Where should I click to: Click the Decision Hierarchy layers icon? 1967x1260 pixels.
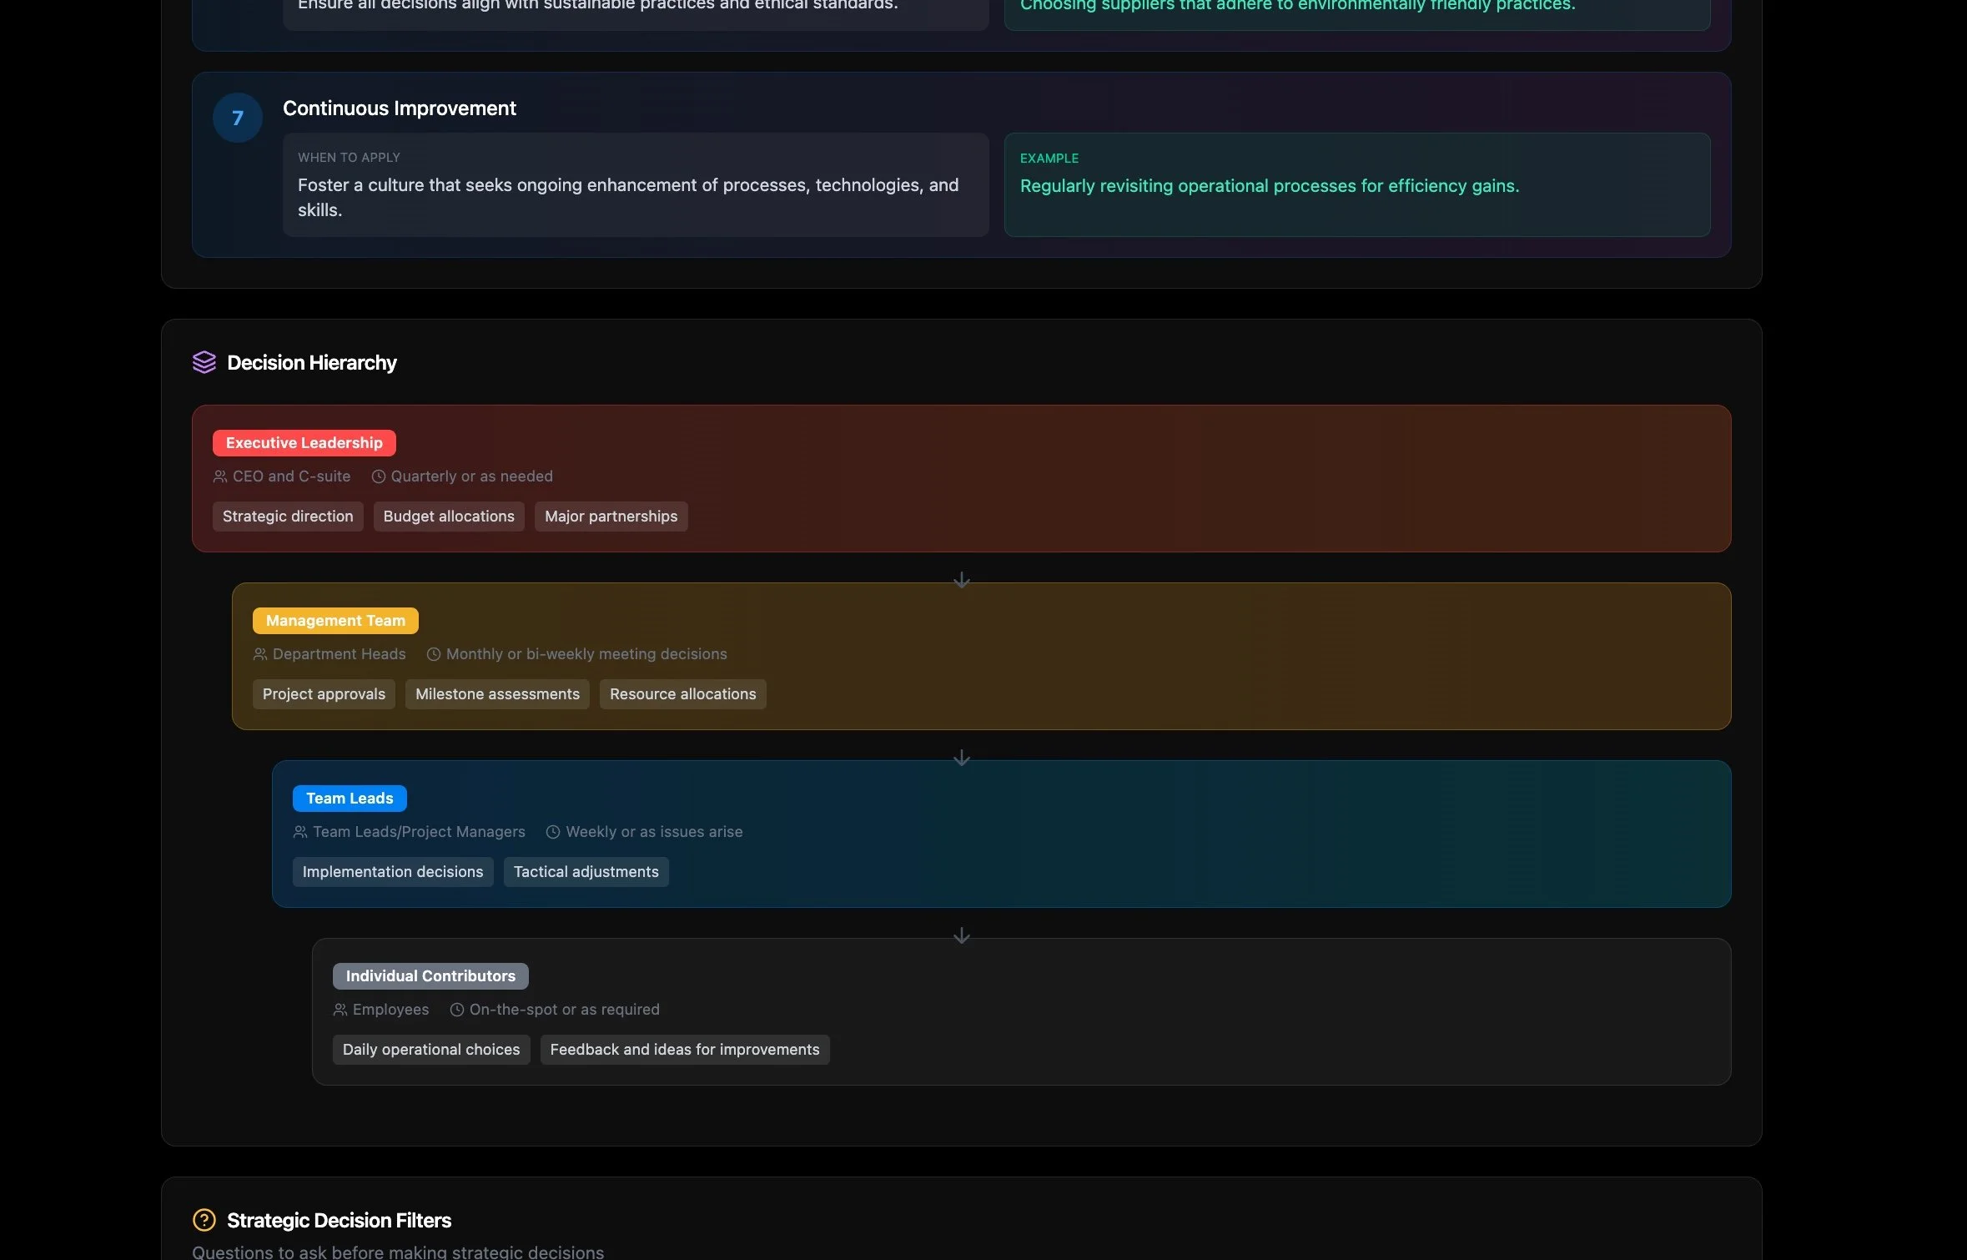(x=204, y=362)
